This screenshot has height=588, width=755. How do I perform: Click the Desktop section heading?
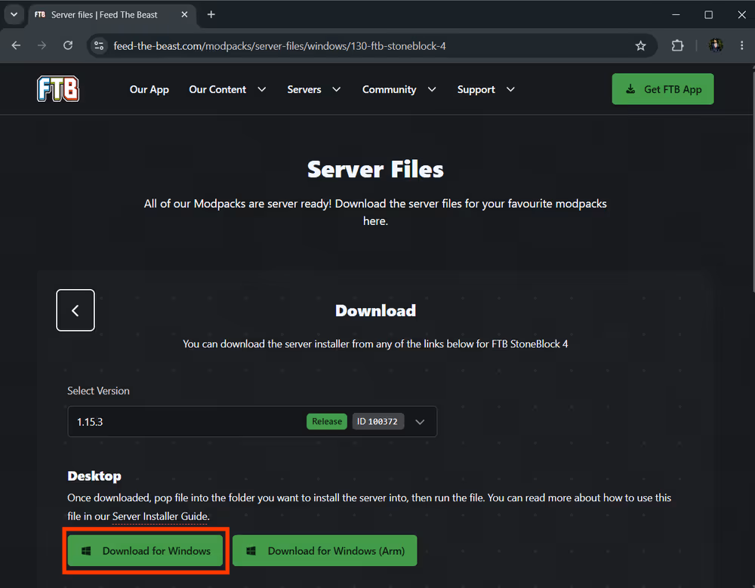pos(94,476)
